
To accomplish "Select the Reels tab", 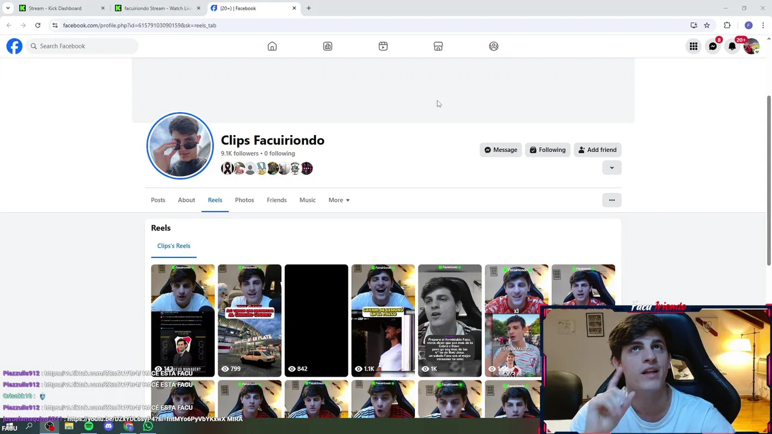I will (215, 200).
